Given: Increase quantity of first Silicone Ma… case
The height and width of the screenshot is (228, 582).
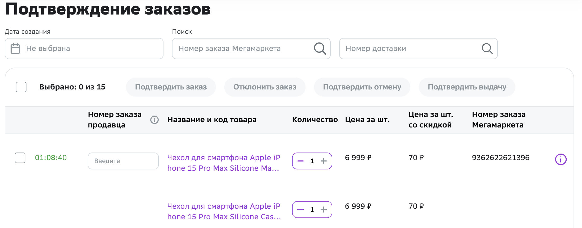Looking at the screenshot, I should coord(324,161).
